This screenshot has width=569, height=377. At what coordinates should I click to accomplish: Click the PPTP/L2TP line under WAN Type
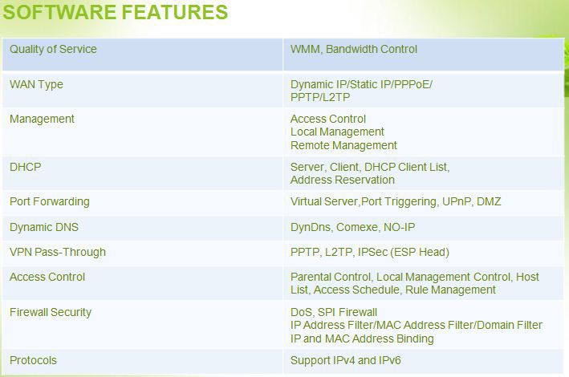pyautogui.click(x=320, y=97)
